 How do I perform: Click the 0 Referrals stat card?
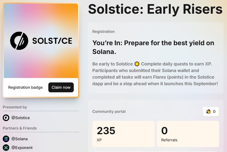(188, 134)
